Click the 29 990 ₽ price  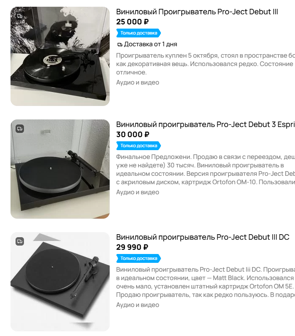132,247
